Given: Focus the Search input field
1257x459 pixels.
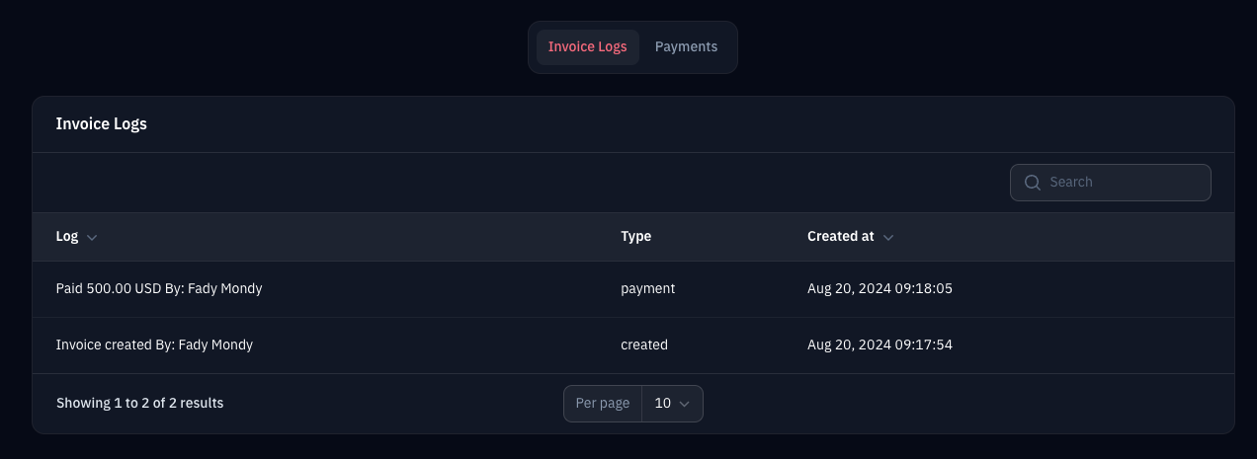Looking at the screenshot, I should coord(1122,183).
